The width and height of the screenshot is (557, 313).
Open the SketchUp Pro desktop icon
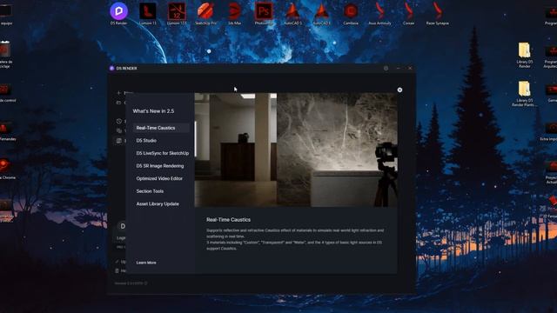(x=205, y=13)
